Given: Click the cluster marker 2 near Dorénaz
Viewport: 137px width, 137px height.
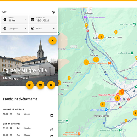Looking at the screenshot, I should click(x=101, y=37).
